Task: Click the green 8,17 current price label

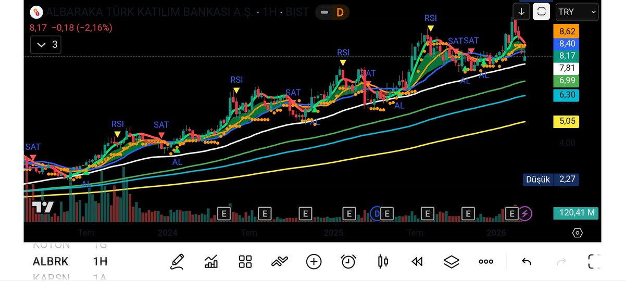Action: click(567, 56)
